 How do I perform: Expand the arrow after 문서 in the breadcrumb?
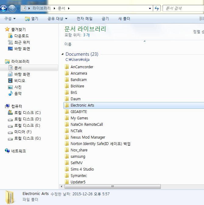69,8
